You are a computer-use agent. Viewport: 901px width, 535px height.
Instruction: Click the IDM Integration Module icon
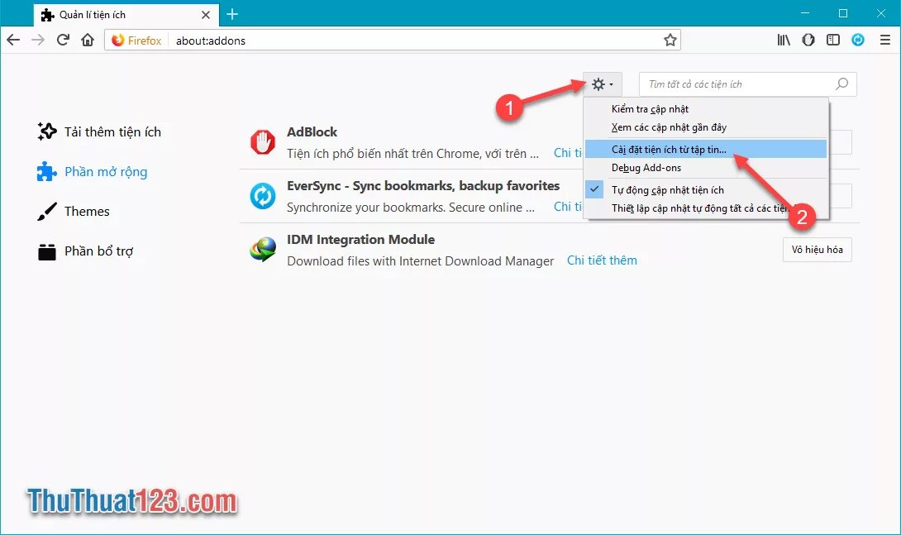[x=263, y=250]
